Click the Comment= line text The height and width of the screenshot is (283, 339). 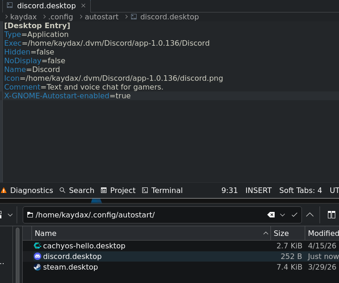click(84, 87)
